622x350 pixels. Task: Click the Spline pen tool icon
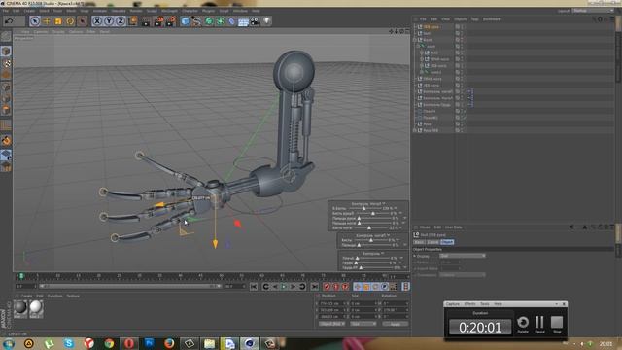196,21
